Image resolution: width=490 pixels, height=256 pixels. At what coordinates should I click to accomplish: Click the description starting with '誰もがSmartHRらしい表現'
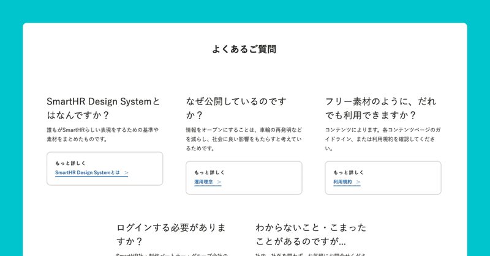coord(103,134)
